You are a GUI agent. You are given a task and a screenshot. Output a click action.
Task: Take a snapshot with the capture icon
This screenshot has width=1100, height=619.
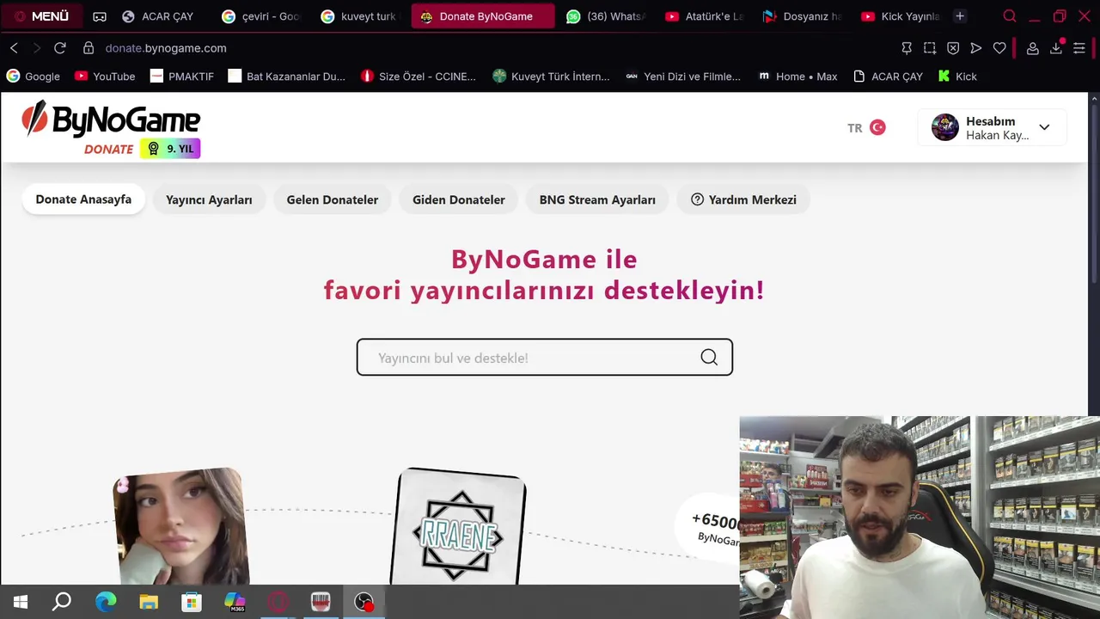tap(930, 48)
